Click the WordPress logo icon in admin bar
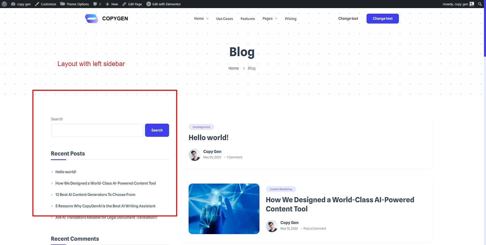 click(4, 4)
